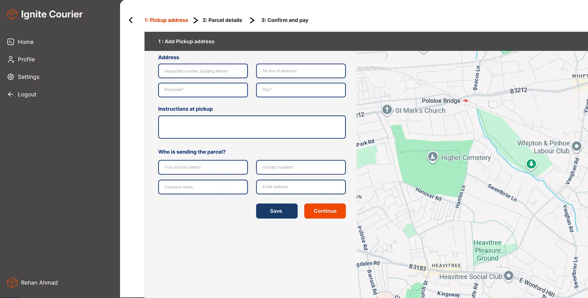Click the Ignite Courier title text

52,14
